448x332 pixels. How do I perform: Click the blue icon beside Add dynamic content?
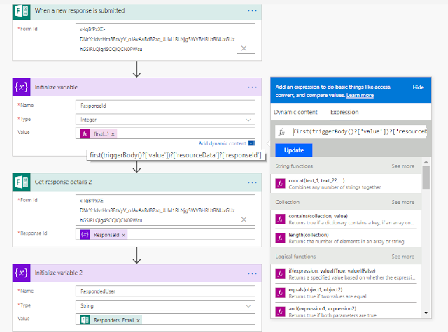click(251, 143)
